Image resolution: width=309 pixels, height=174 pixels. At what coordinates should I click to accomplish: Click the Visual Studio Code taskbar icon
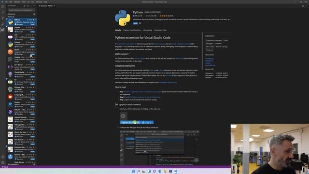click(176, 171)
